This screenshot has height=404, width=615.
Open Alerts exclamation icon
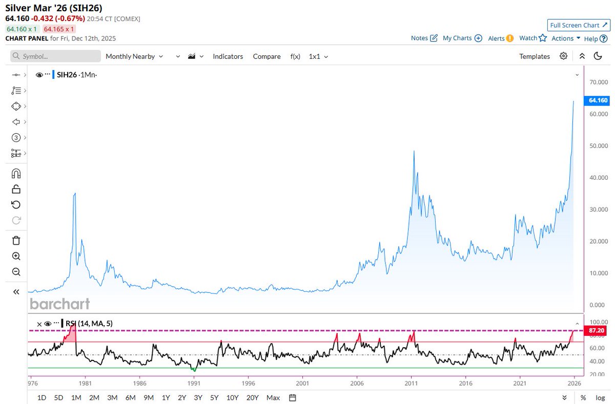510,38
